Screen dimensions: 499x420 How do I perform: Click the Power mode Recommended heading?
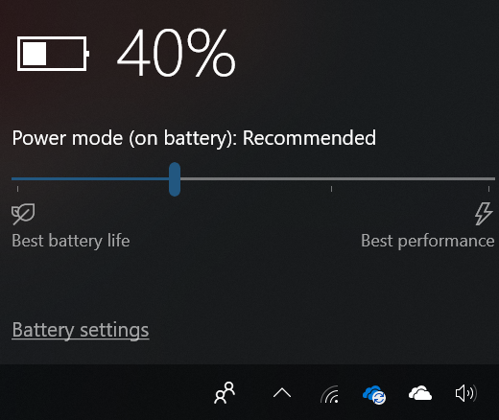tap(194, 138)
